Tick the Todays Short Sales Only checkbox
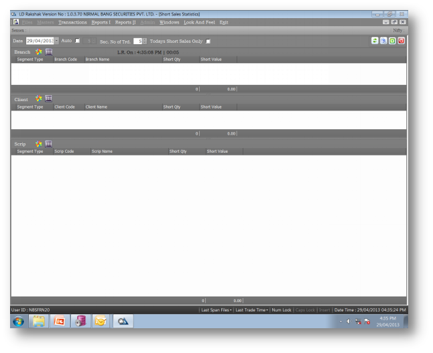 (x=208, y=41)
